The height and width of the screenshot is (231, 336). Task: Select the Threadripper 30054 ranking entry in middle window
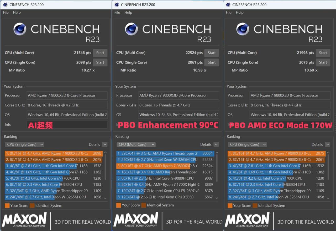165,153
